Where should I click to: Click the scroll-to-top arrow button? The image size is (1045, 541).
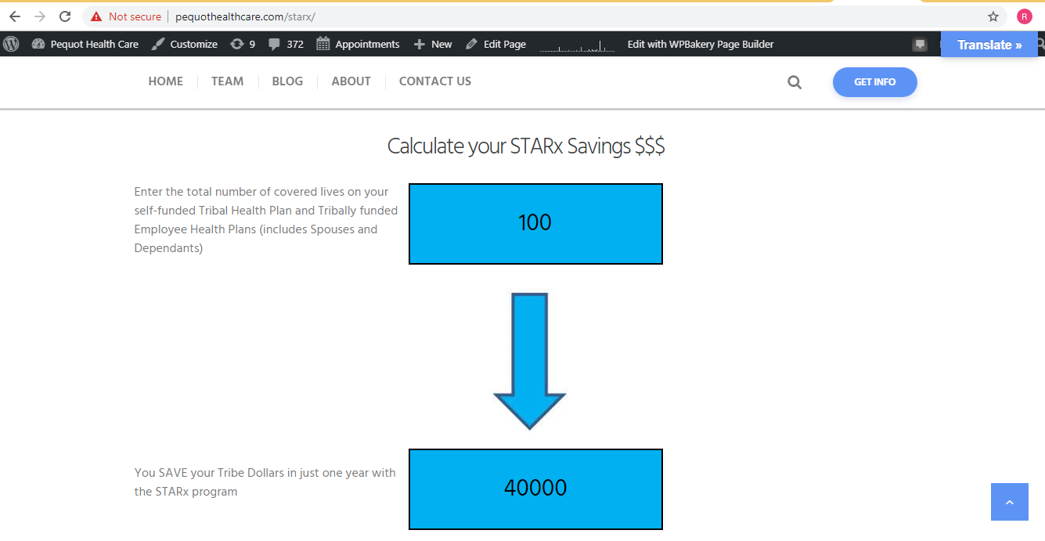pyautogui.click(x=1010, y=502)
